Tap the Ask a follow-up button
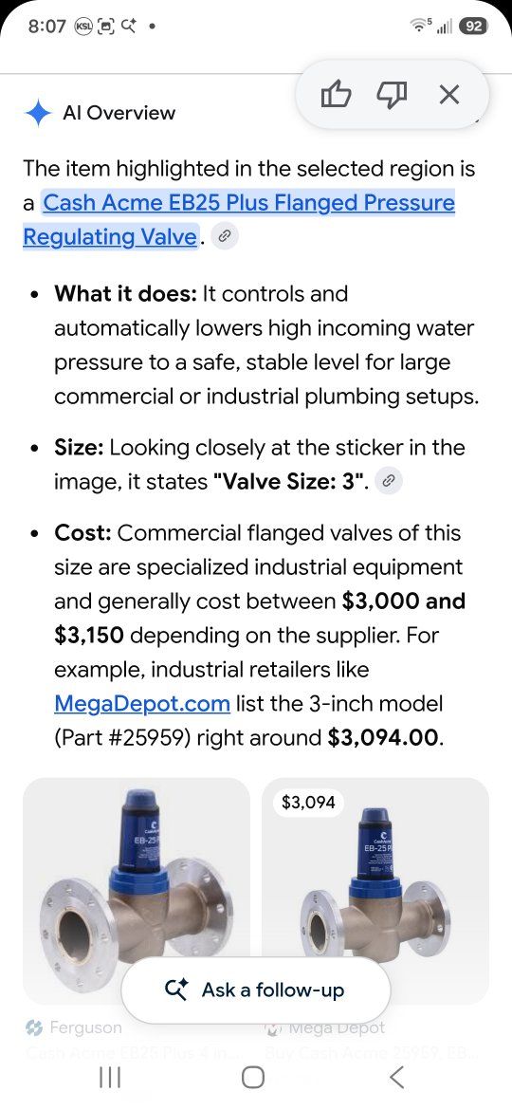The width and height of the screenshot is (512, 1110). click(255, 990)
